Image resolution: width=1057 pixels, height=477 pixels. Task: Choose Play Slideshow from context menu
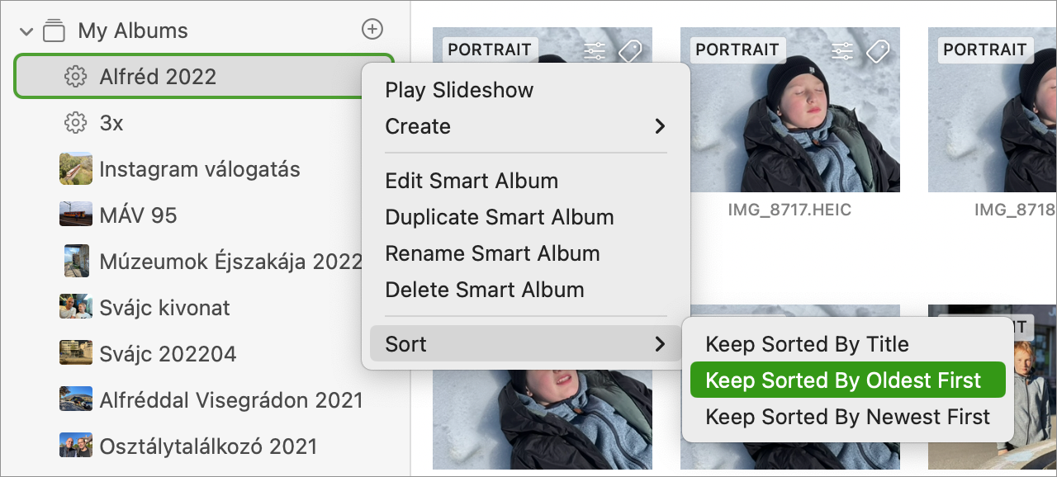[x=526, y=90]
